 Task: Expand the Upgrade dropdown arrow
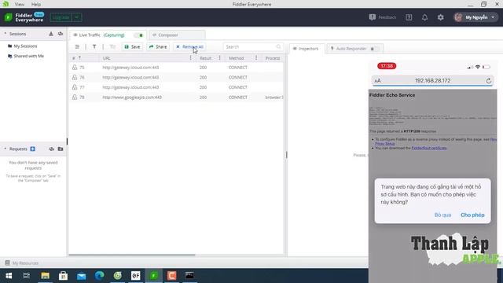coord(77,17)
